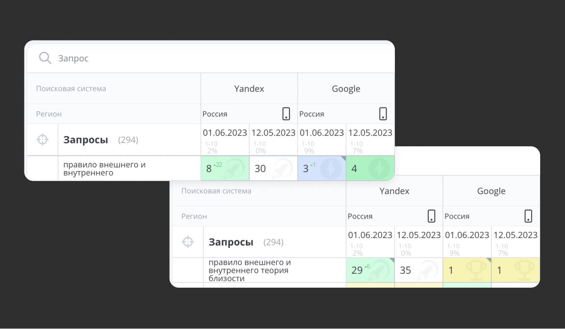This screenshot has height=329, width=565.
Task: Click the crosshair target icon in the upper card
Action: click(x=42, y=140)
